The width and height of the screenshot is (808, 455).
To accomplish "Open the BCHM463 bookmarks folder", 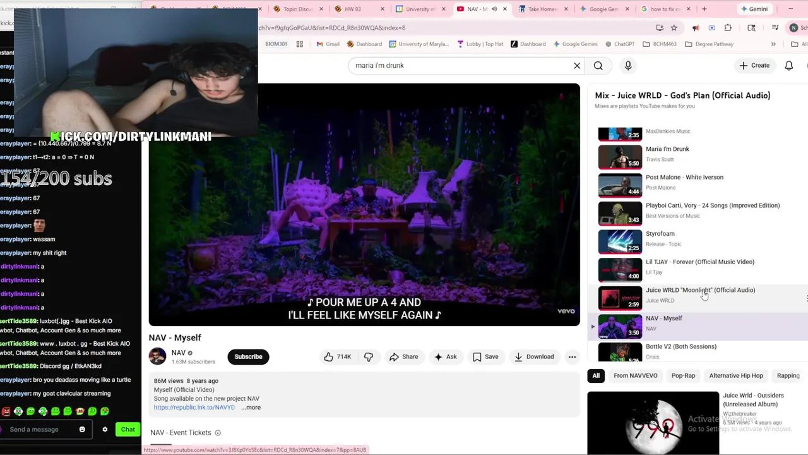I will (660, 44).
